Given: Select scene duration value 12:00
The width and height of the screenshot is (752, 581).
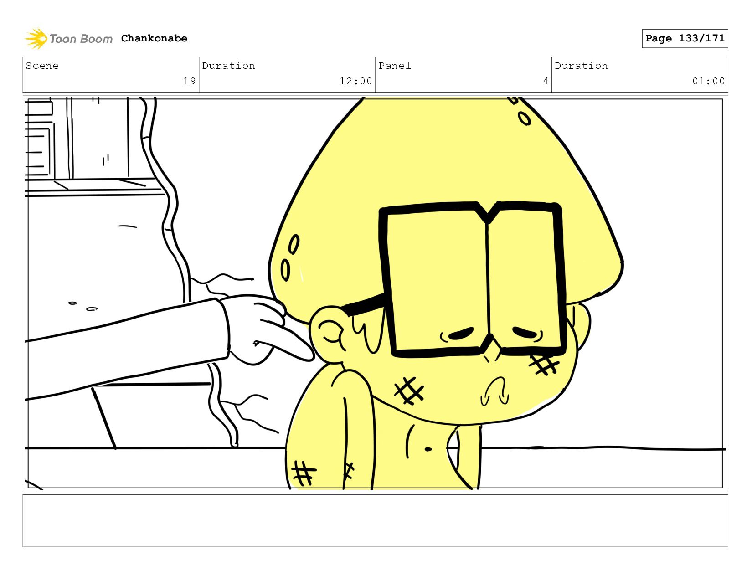Looking at the screenshot, I should coord(355,81).
